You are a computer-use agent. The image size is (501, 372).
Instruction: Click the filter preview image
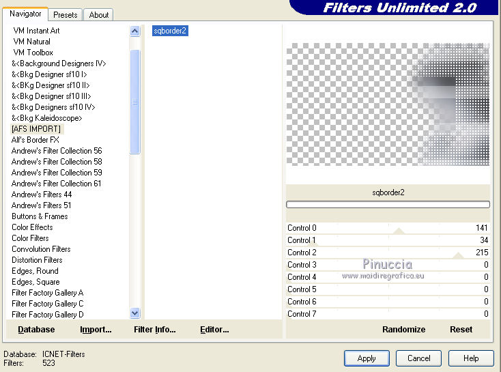tap(388, 104)
